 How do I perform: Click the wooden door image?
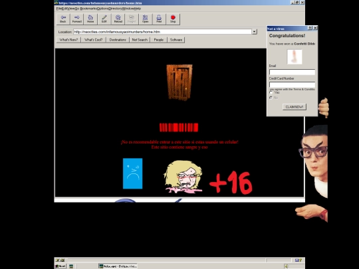[x=179, y=82]
